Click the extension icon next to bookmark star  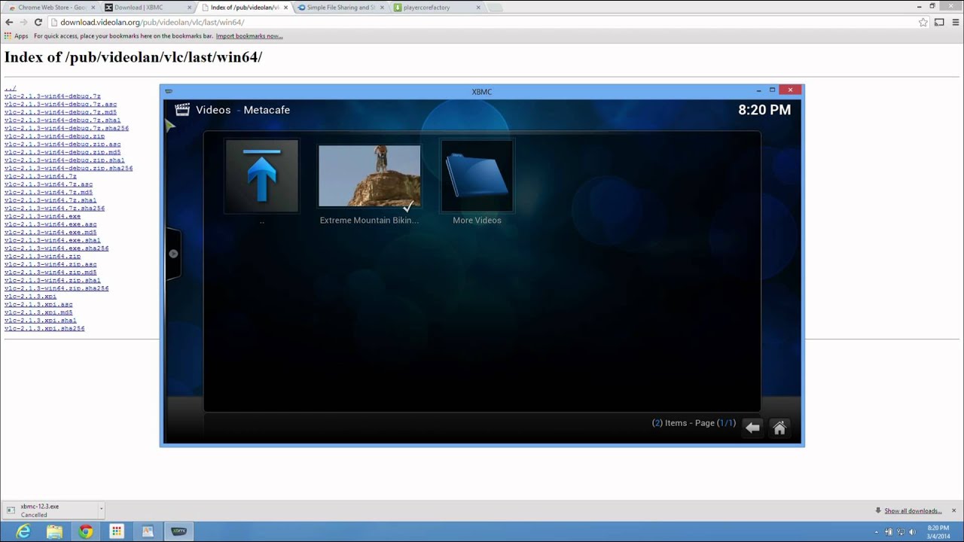(x=939, y=23)
